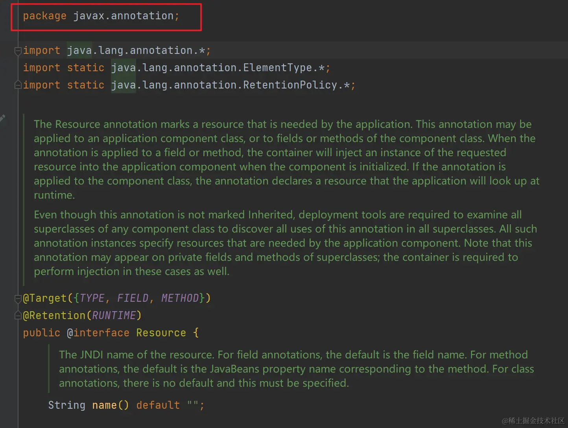The height and width of the screenshot is (428, 568).
Task: Click the @interface keyword
Action: (98, 333)
